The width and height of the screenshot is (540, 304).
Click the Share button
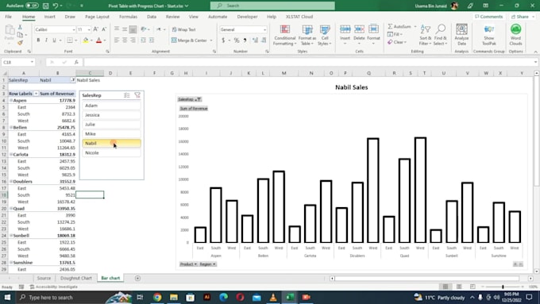point(522,17)
